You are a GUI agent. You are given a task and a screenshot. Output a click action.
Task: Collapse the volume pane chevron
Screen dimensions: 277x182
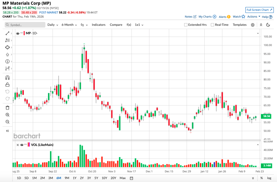point(258,145)
